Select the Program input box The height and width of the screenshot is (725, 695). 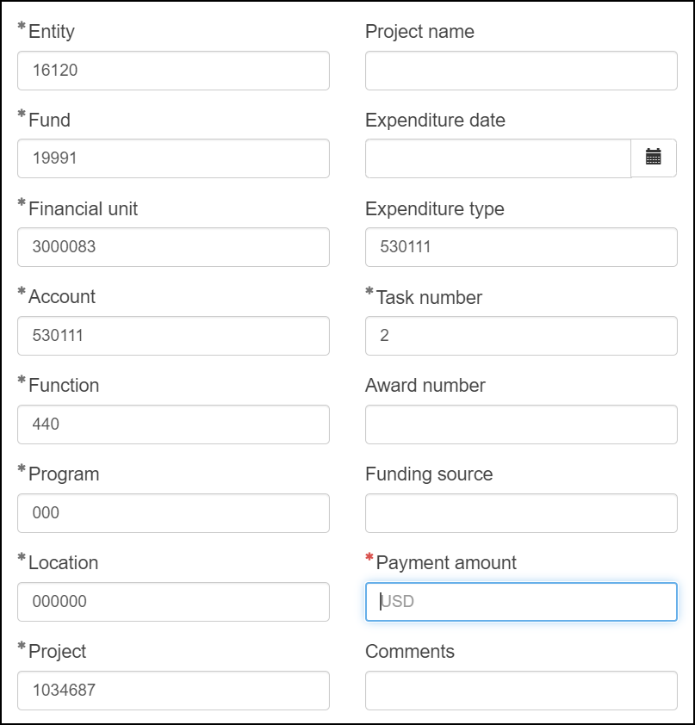click(x=173, y=513)
